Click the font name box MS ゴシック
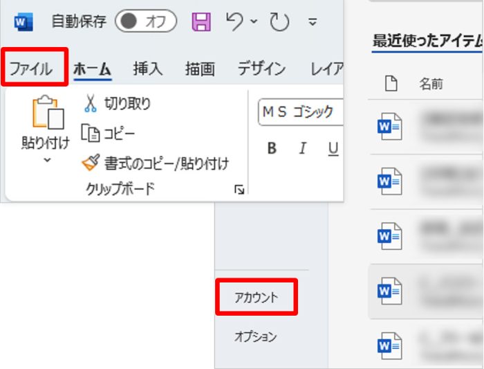 301,112
